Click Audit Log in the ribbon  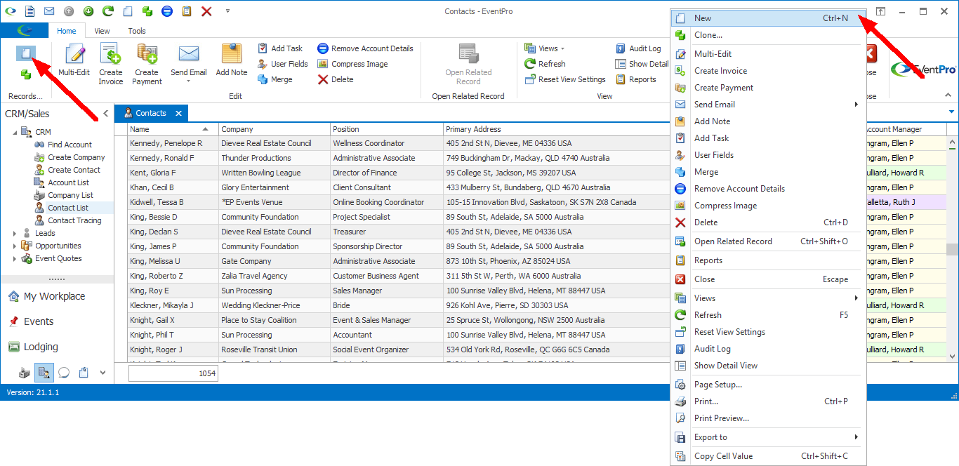click(638, 48)
